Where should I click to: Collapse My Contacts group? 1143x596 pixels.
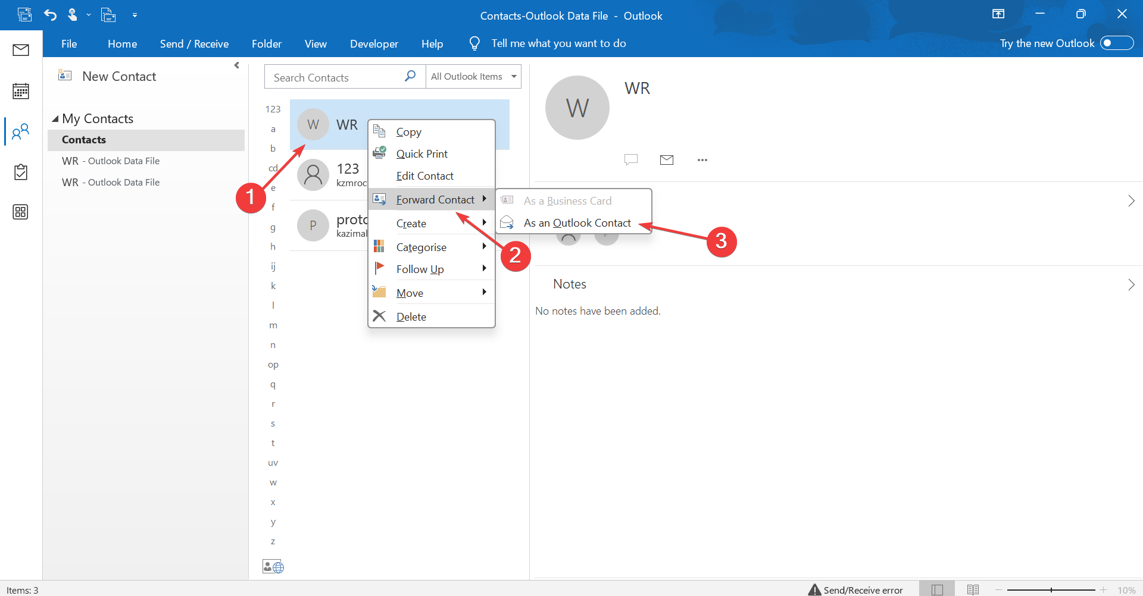(55, 119)
